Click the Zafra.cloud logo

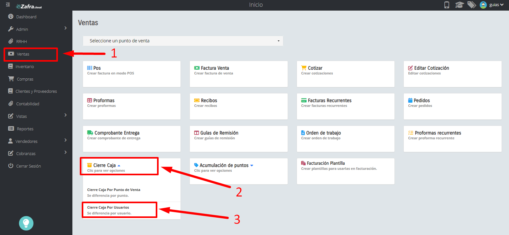pyautogui.click(x=29, y=6)
